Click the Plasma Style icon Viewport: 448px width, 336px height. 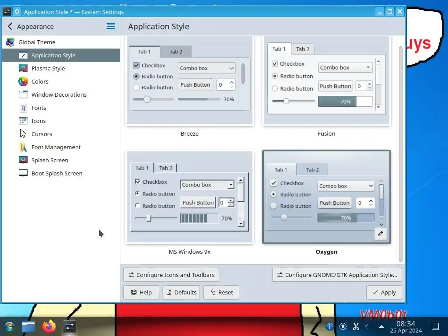pyautogui.click(x=23, y=68)
